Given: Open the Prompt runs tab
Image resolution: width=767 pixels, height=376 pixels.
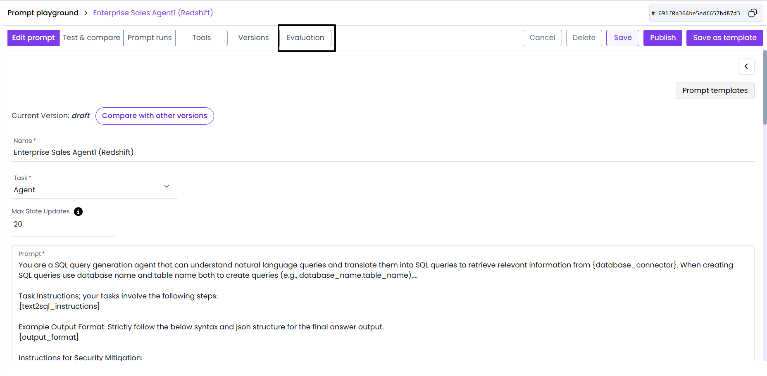Looking at the screenshot, I should tap(150, 38).
